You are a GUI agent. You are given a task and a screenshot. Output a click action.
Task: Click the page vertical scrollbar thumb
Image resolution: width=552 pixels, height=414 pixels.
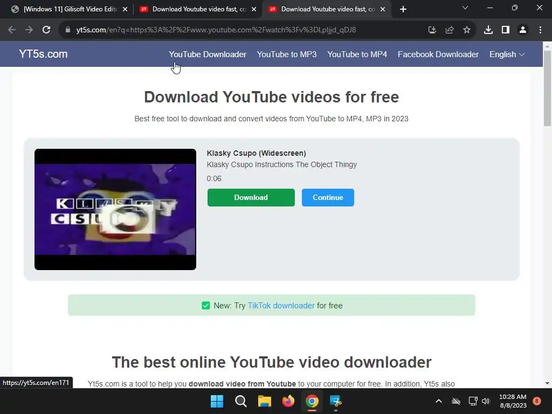(547, 88)
